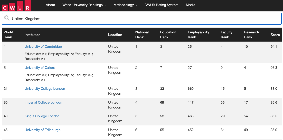Open King's College London link
283x140 pixels.
click(x=42, y=116)
